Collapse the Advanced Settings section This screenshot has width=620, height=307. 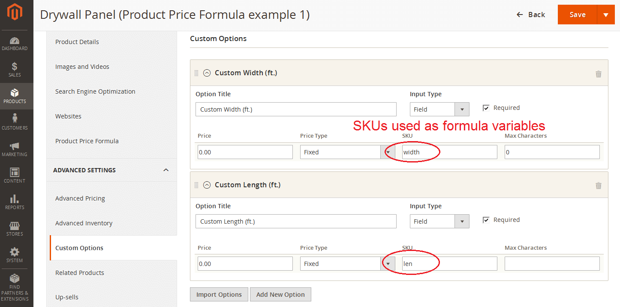coord(166,170)
